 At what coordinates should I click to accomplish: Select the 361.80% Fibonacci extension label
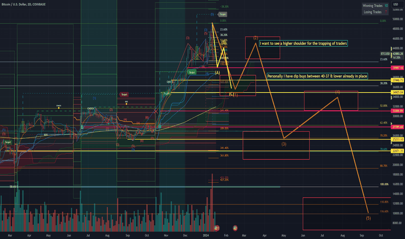click(224, 156)
